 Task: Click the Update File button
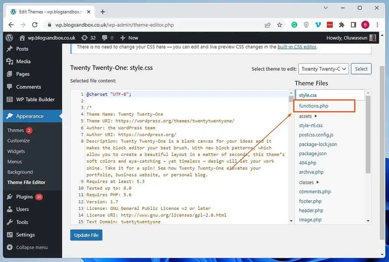(86, 235)
